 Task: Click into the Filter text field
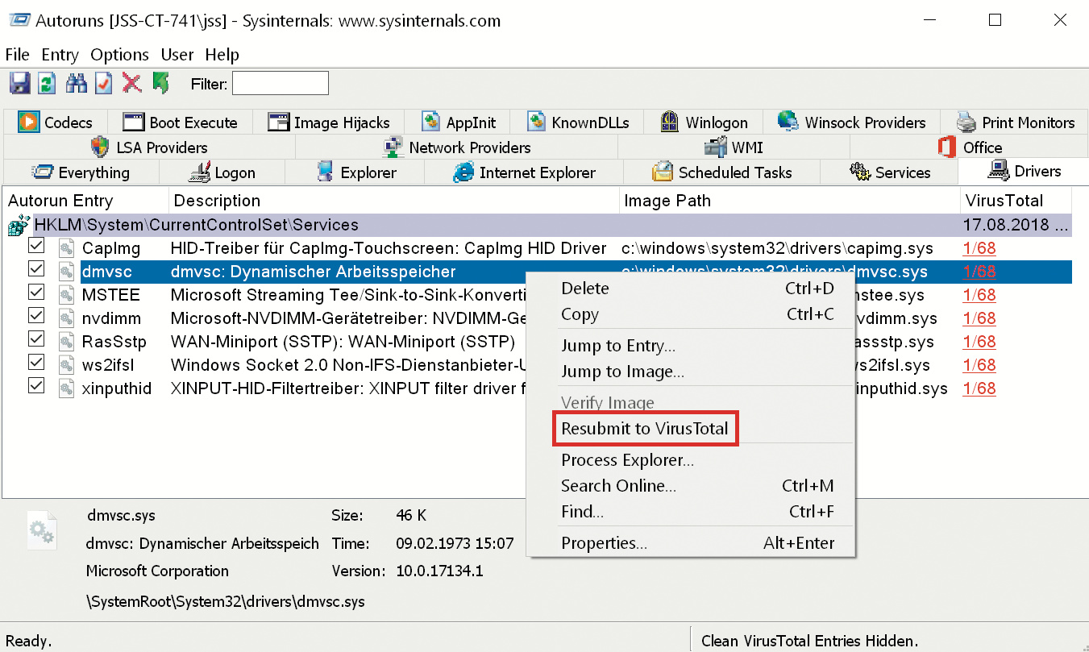click(x=280, y=83)
